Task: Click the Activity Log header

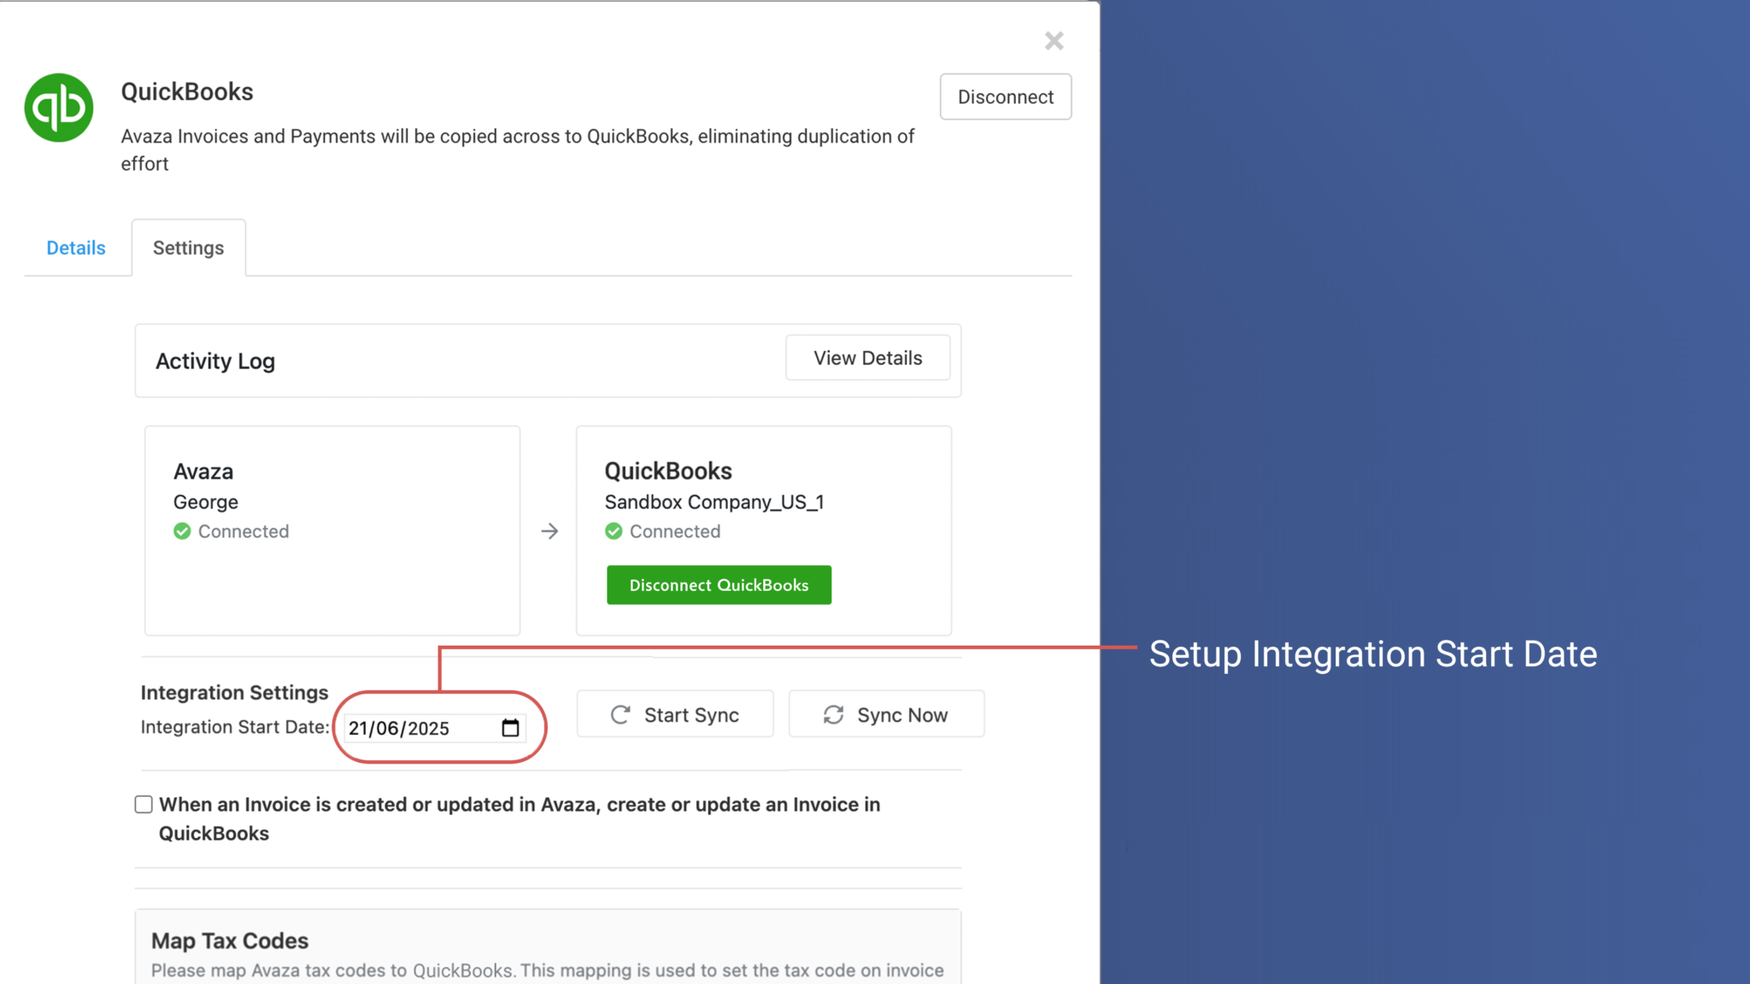Action: pos(214,360)
